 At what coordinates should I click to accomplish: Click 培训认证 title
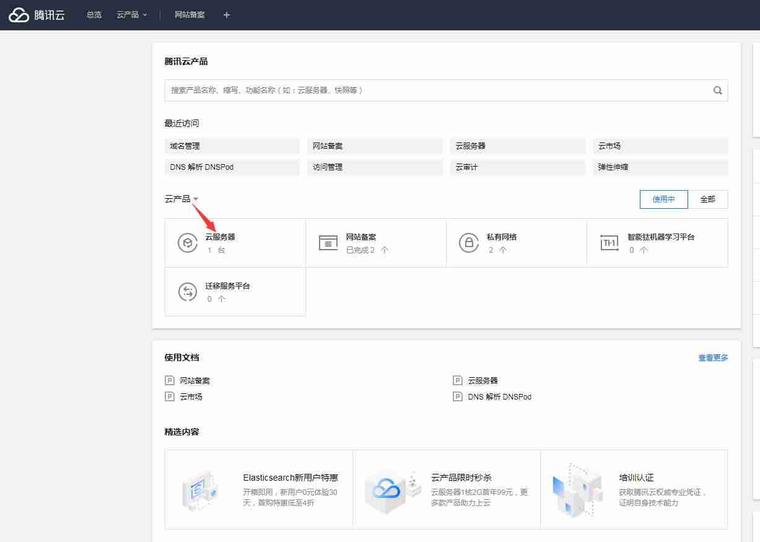(636, 478)
